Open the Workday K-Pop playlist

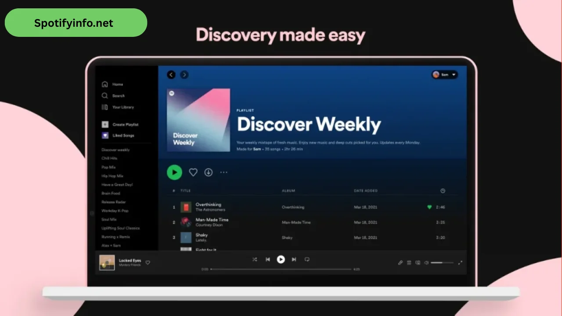point(115,211)
